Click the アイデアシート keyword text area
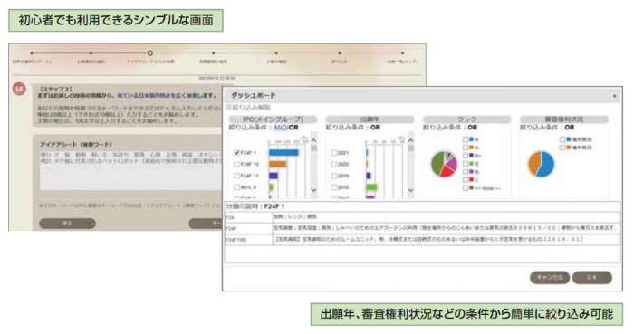 [131, 169]
